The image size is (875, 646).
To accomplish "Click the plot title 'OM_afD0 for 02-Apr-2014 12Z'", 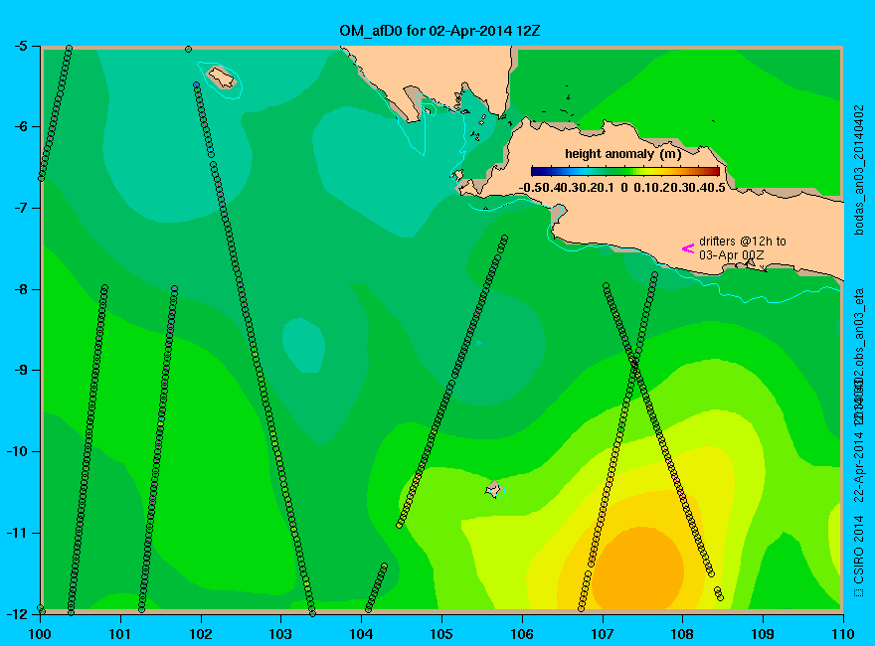I will click(439, 31).
